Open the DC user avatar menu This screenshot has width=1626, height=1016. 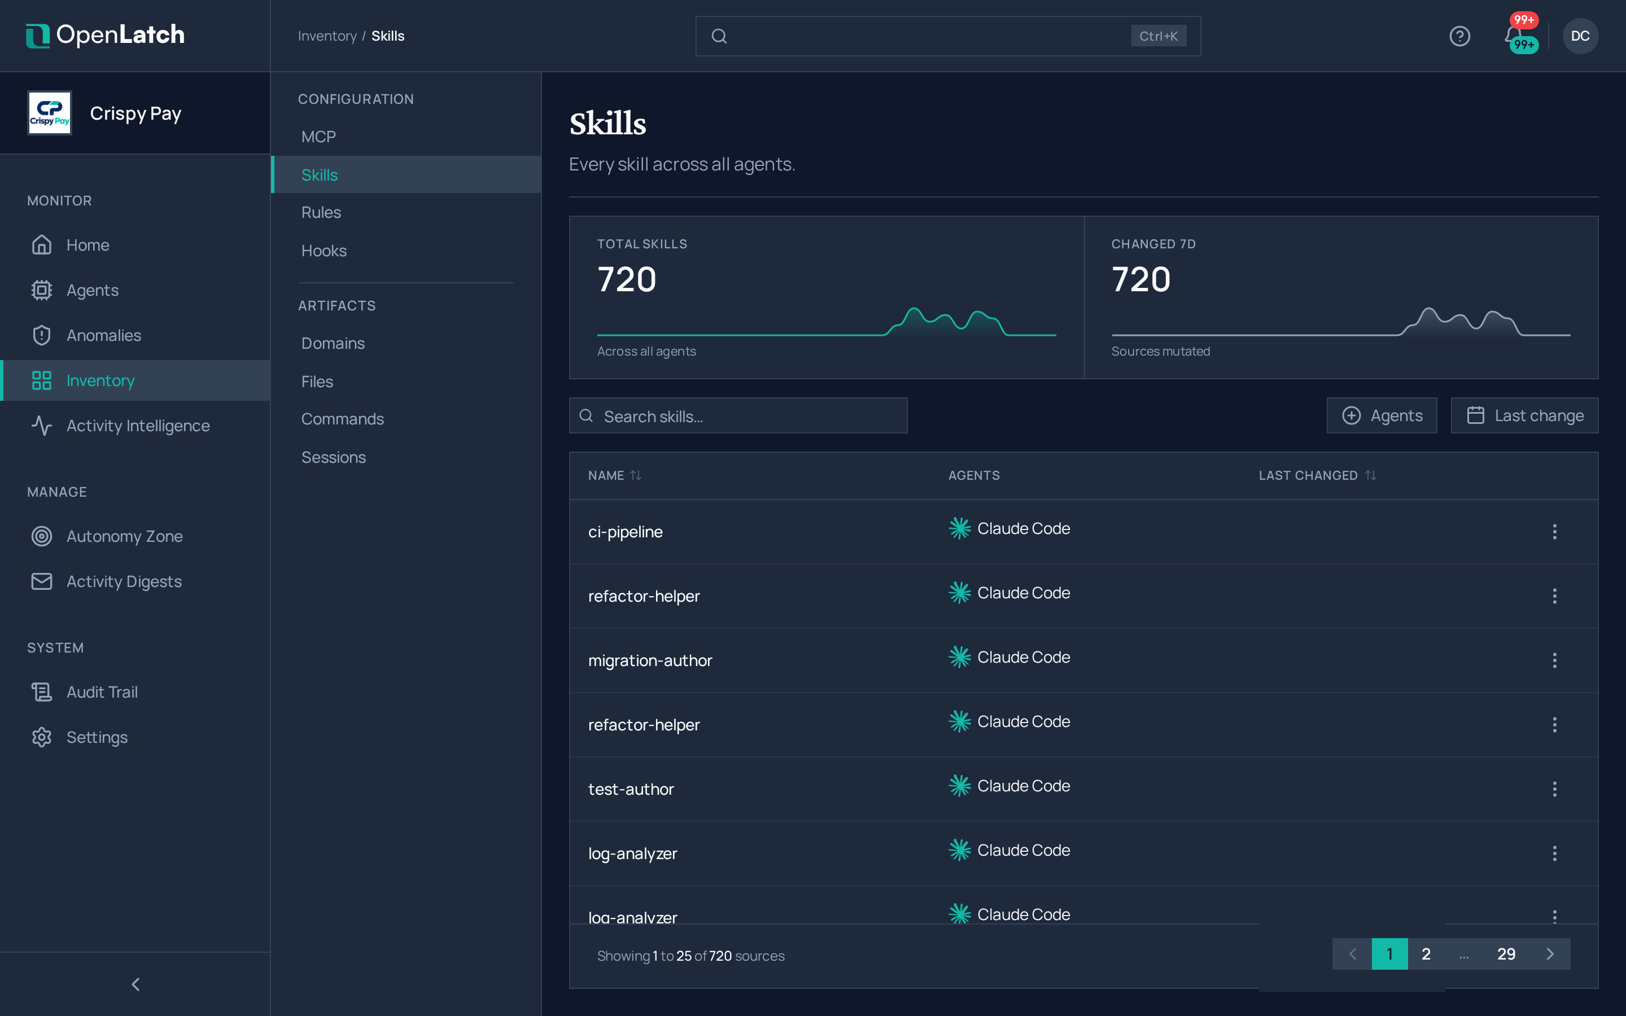click(1580, 36)
